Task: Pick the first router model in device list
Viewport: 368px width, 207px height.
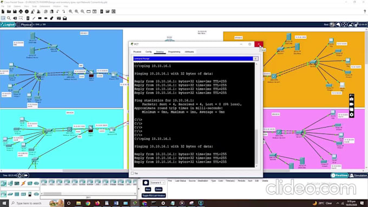Action: [x=44, y=182]
